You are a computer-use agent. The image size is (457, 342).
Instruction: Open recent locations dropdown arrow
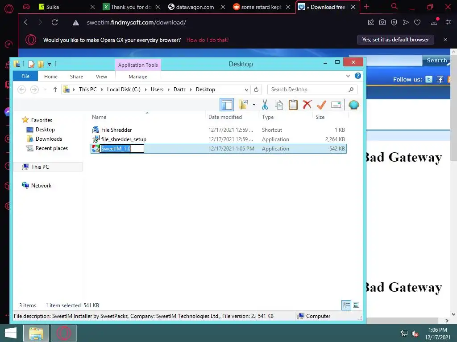pos(45,90)
